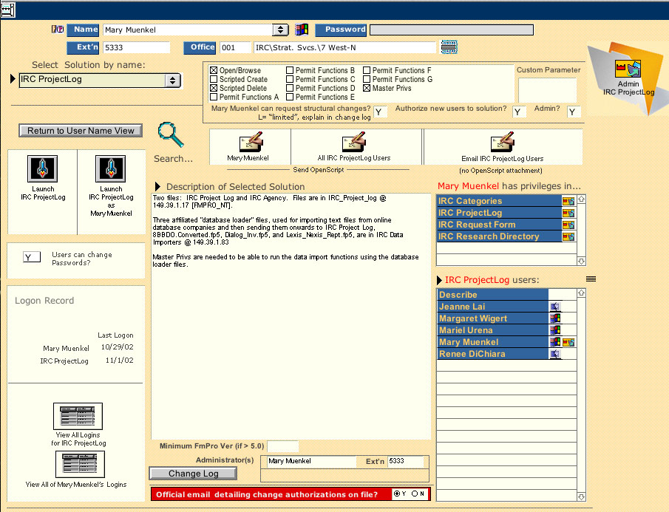Open Email IRC ProjectLog Users icon

[x=502, y=143]
